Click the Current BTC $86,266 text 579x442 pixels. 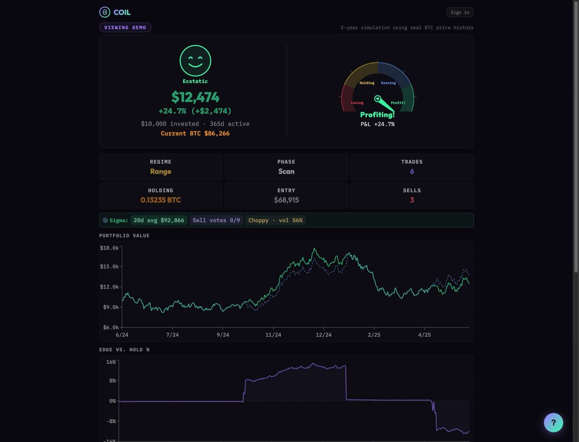(x=195, y=133)
